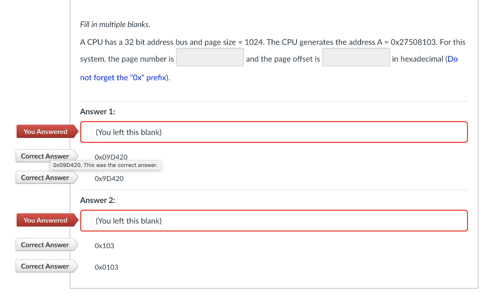Click the red You Answered badge for Answer 2

pyautogui.click(x=45, y=220)
